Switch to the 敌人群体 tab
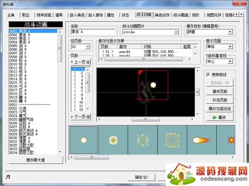This screenshot has width=249, height=186. (95, 15)
